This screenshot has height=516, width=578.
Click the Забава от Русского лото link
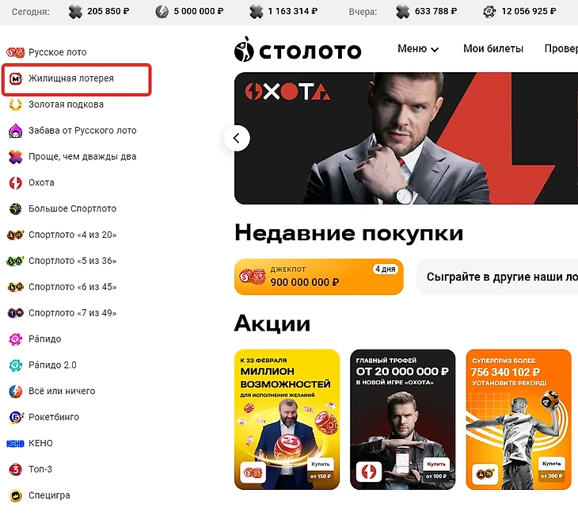pyautogui.click(x=82, y=131)
